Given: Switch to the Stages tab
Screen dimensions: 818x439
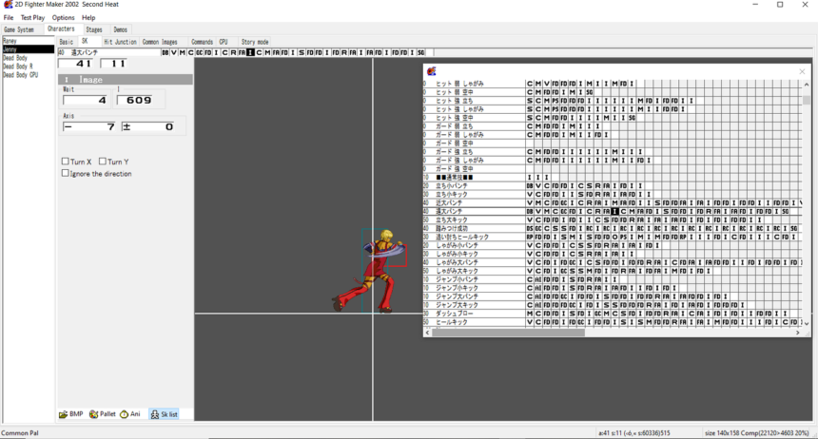Looking at the screenshot, I should point(94,29).
